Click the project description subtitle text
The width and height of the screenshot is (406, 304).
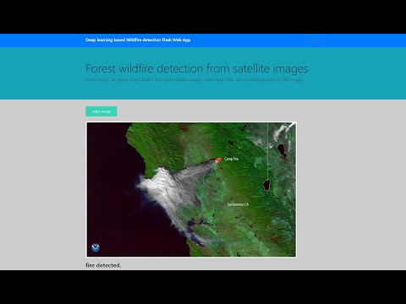pos(195,80)
